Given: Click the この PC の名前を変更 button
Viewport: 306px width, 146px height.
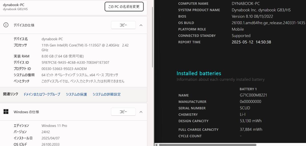Looking at the screenshot, I should pyautogui.click(x=124, y=7).
